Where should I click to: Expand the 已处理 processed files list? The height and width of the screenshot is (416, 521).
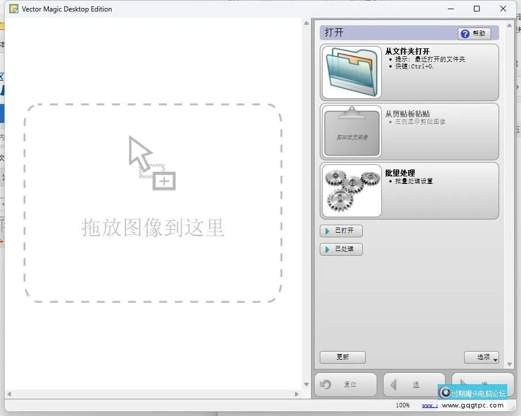point(341,249)
